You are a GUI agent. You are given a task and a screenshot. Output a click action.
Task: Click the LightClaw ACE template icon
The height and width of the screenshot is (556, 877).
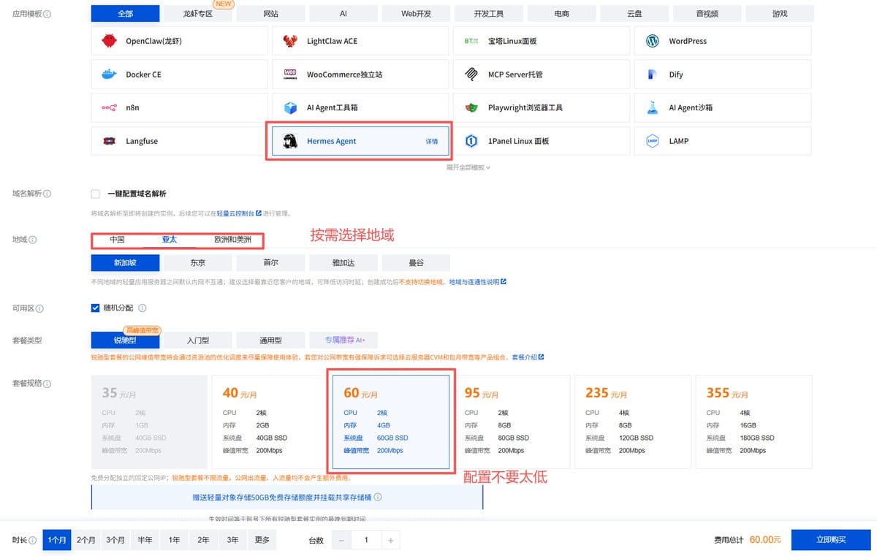(290, 41)
